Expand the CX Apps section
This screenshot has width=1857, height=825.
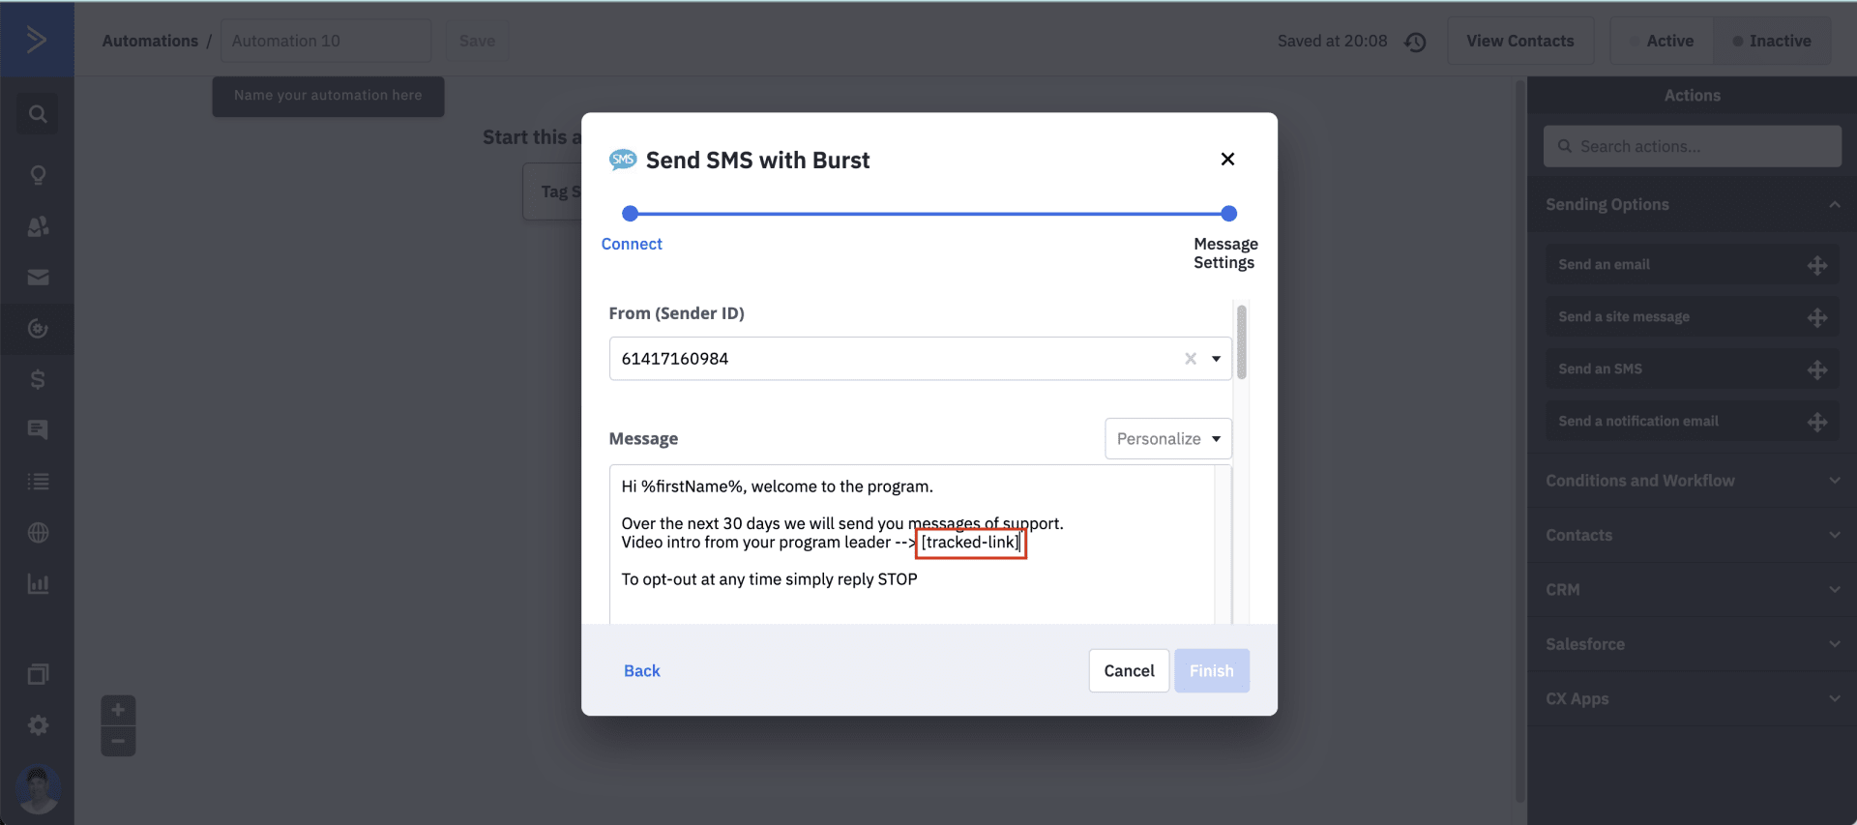pos(1693,698)
